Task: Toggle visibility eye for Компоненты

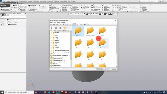Action: click(1, 24)
